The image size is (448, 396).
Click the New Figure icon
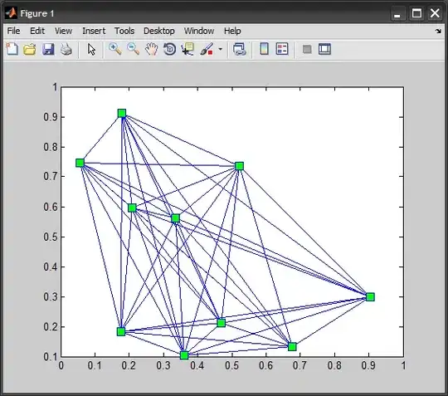(12, 49)
